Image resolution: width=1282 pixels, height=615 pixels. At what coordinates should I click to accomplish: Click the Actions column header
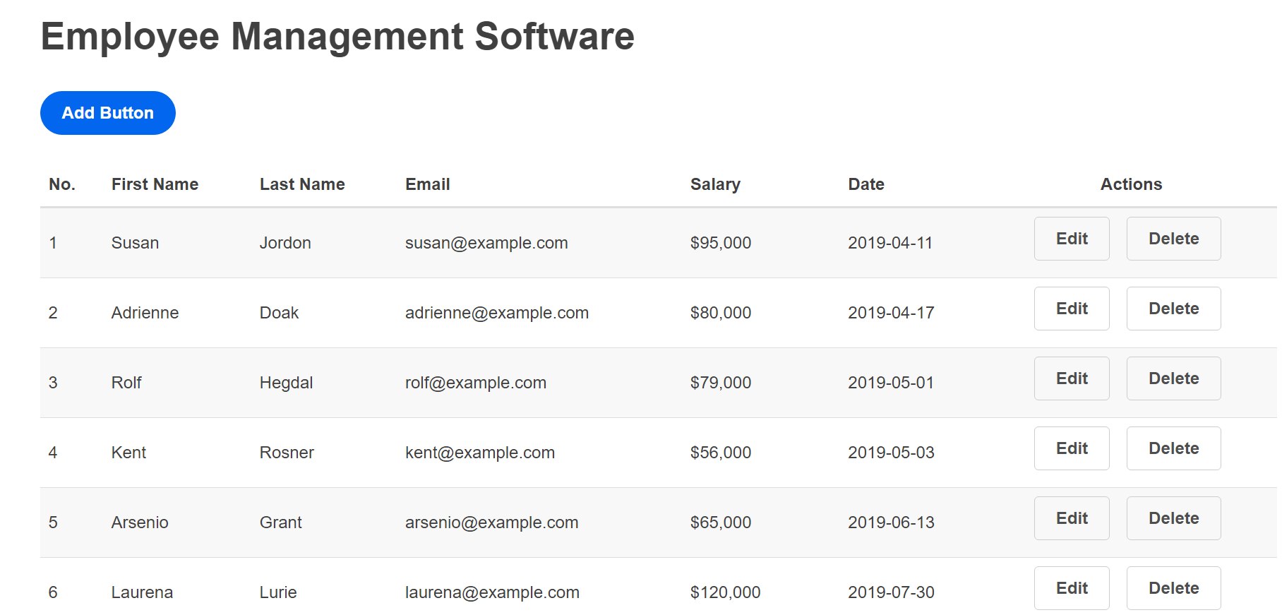1131,184
